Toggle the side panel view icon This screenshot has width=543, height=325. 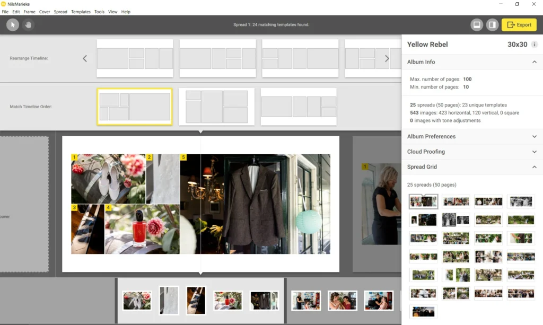tap(492, 25)
